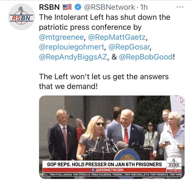
Task: Click the scrolling names ticker in video
Action: 112,175
